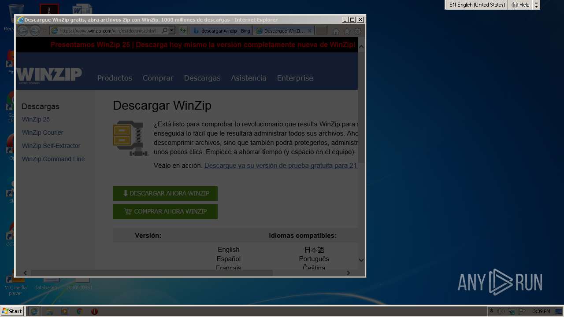Click the WinZip Command Line sidebar link
Image resolution: width=564 pixels, height=317 pixels.
[x=53, y=159]
